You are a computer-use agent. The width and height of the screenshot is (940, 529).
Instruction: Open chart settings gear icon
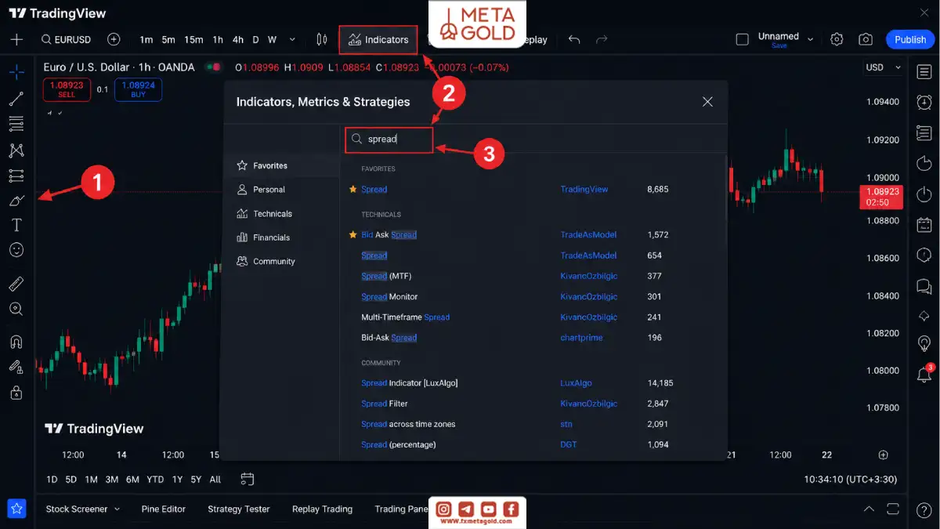click(x=837, y=39)
